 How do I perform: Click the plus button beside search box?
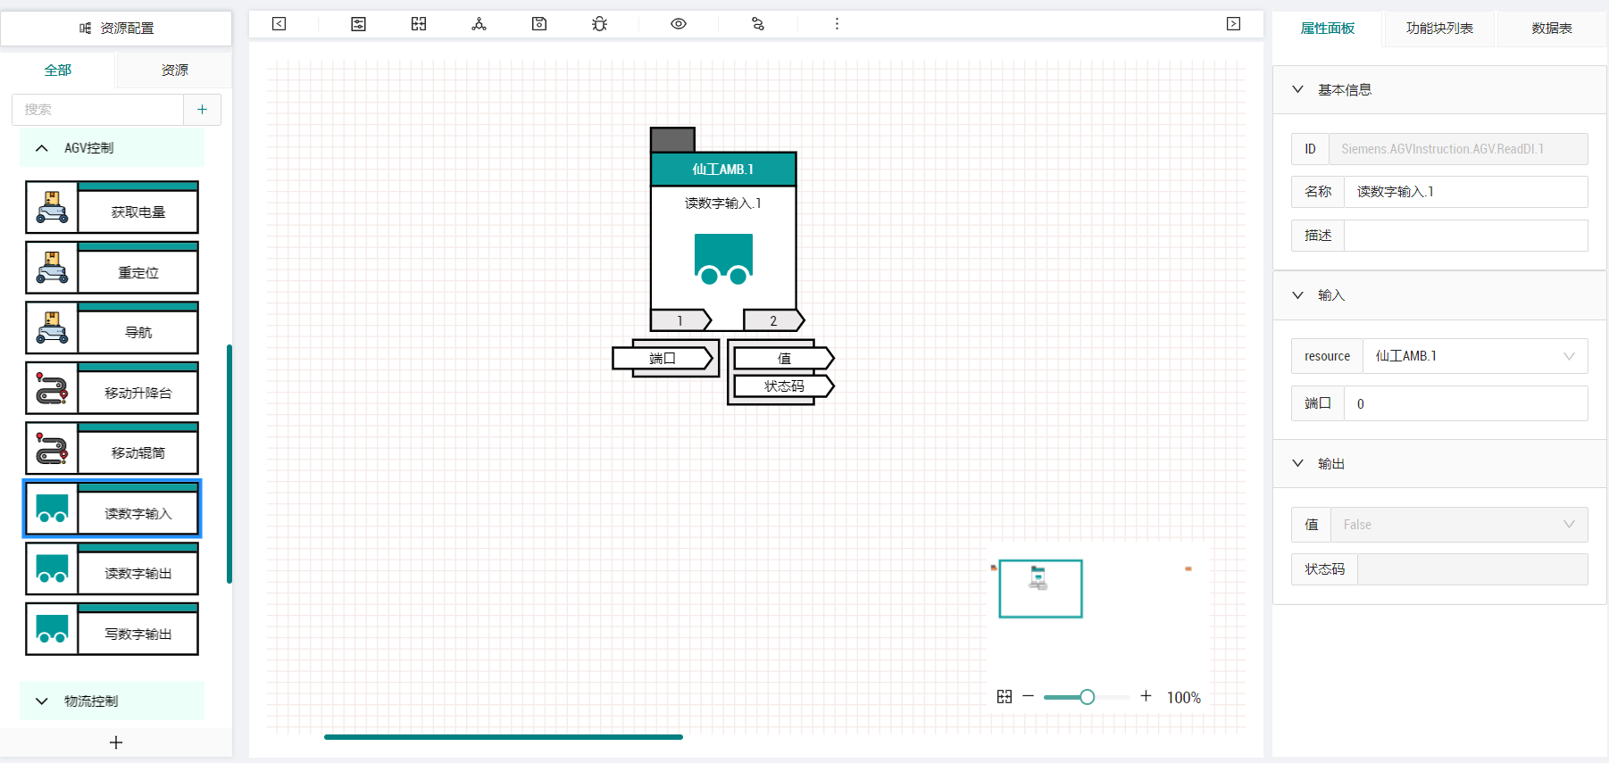click(x=203, y=109)
